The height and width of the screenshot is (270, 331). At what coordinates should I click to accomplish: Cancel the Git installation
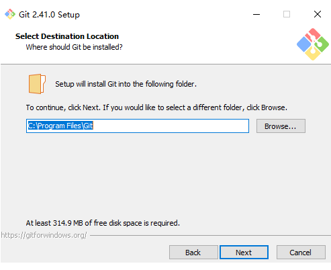[301, 253]
